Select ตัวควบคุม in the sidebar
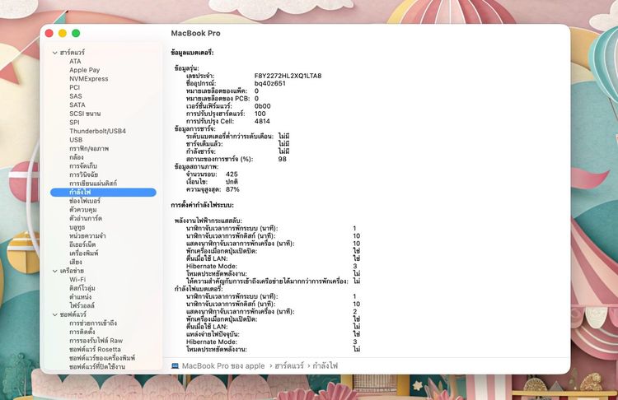This screenshot has height=400, width=618. pyautogui.click(x=82, y=209)
